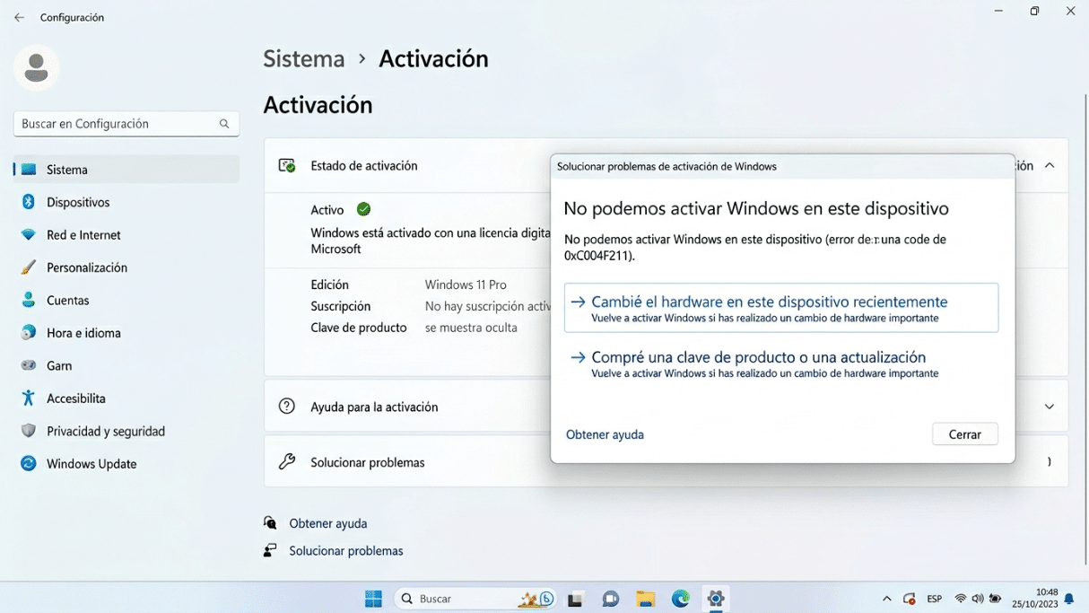The height and width of the screenshot is (613, 1089).
Task: Click the Sistema breadcrumb link
Action: click(304, 58)
